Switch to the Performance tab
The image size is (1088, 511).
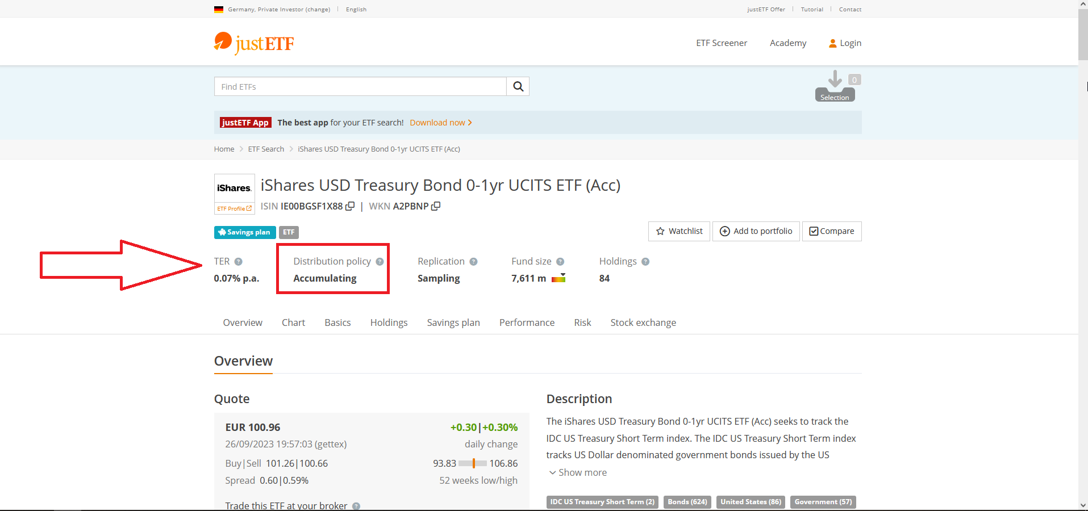click(527, 322)
